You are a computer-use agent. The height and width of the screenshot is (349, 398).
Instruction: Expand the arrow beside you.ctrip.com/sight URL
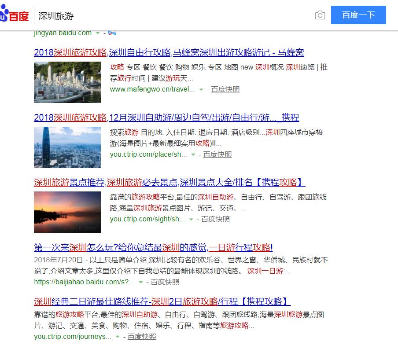(190, 219)
